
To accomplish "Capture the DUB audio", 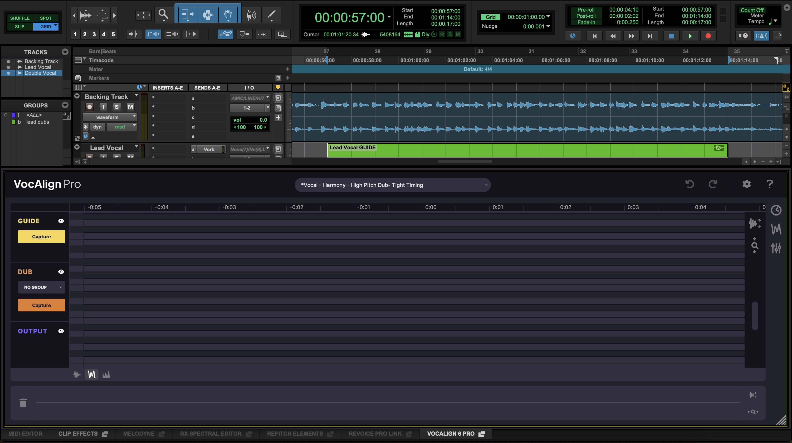I will click(41, 305).
